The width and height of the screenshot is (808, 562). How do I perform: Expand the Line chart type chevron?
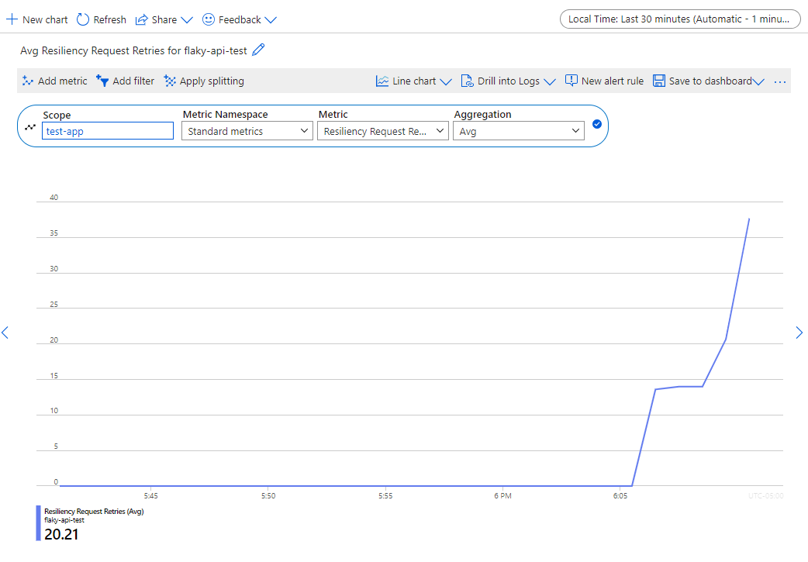pos(447,81)
